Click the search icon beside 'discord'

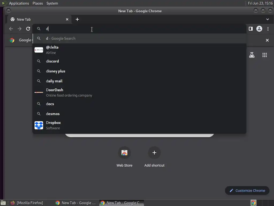click(x=39, y=61)
